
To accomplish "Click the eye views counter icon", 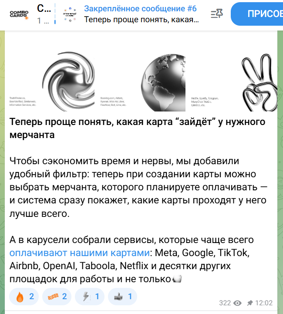I will [x=237, y=303].
